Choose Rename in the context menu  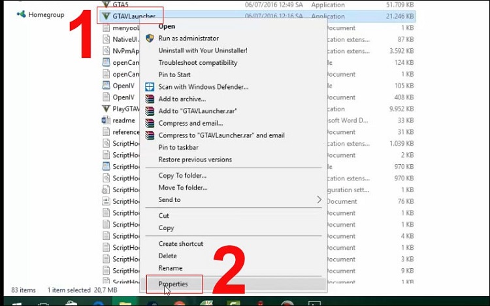(171, 268)
